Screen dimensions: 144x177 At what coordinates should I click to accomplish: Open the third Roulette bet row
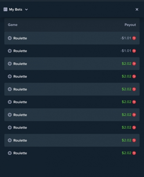click(x=72, y=64)
